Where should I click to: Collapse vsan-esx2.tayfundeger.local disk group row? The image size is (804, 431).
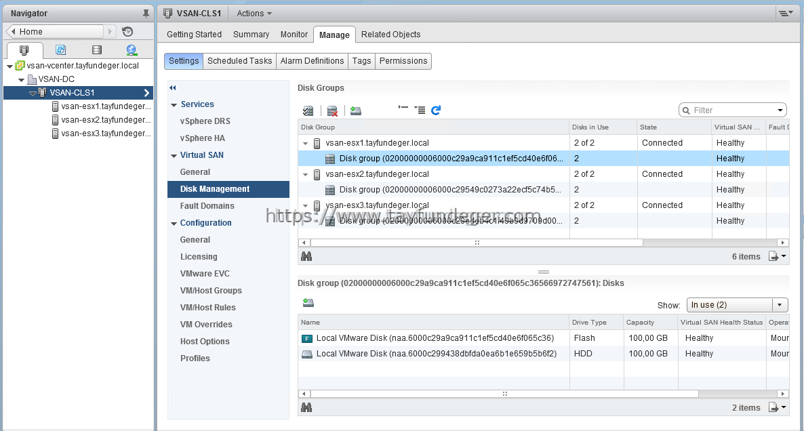pyautogui.click(x=306, y=175)
